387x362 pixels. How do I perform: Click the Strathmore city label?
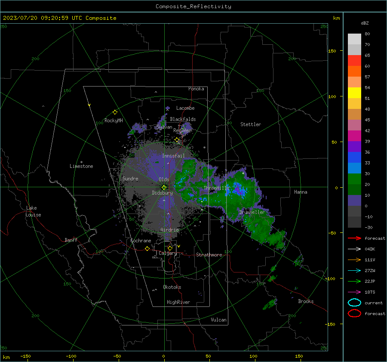coord(209,255)
